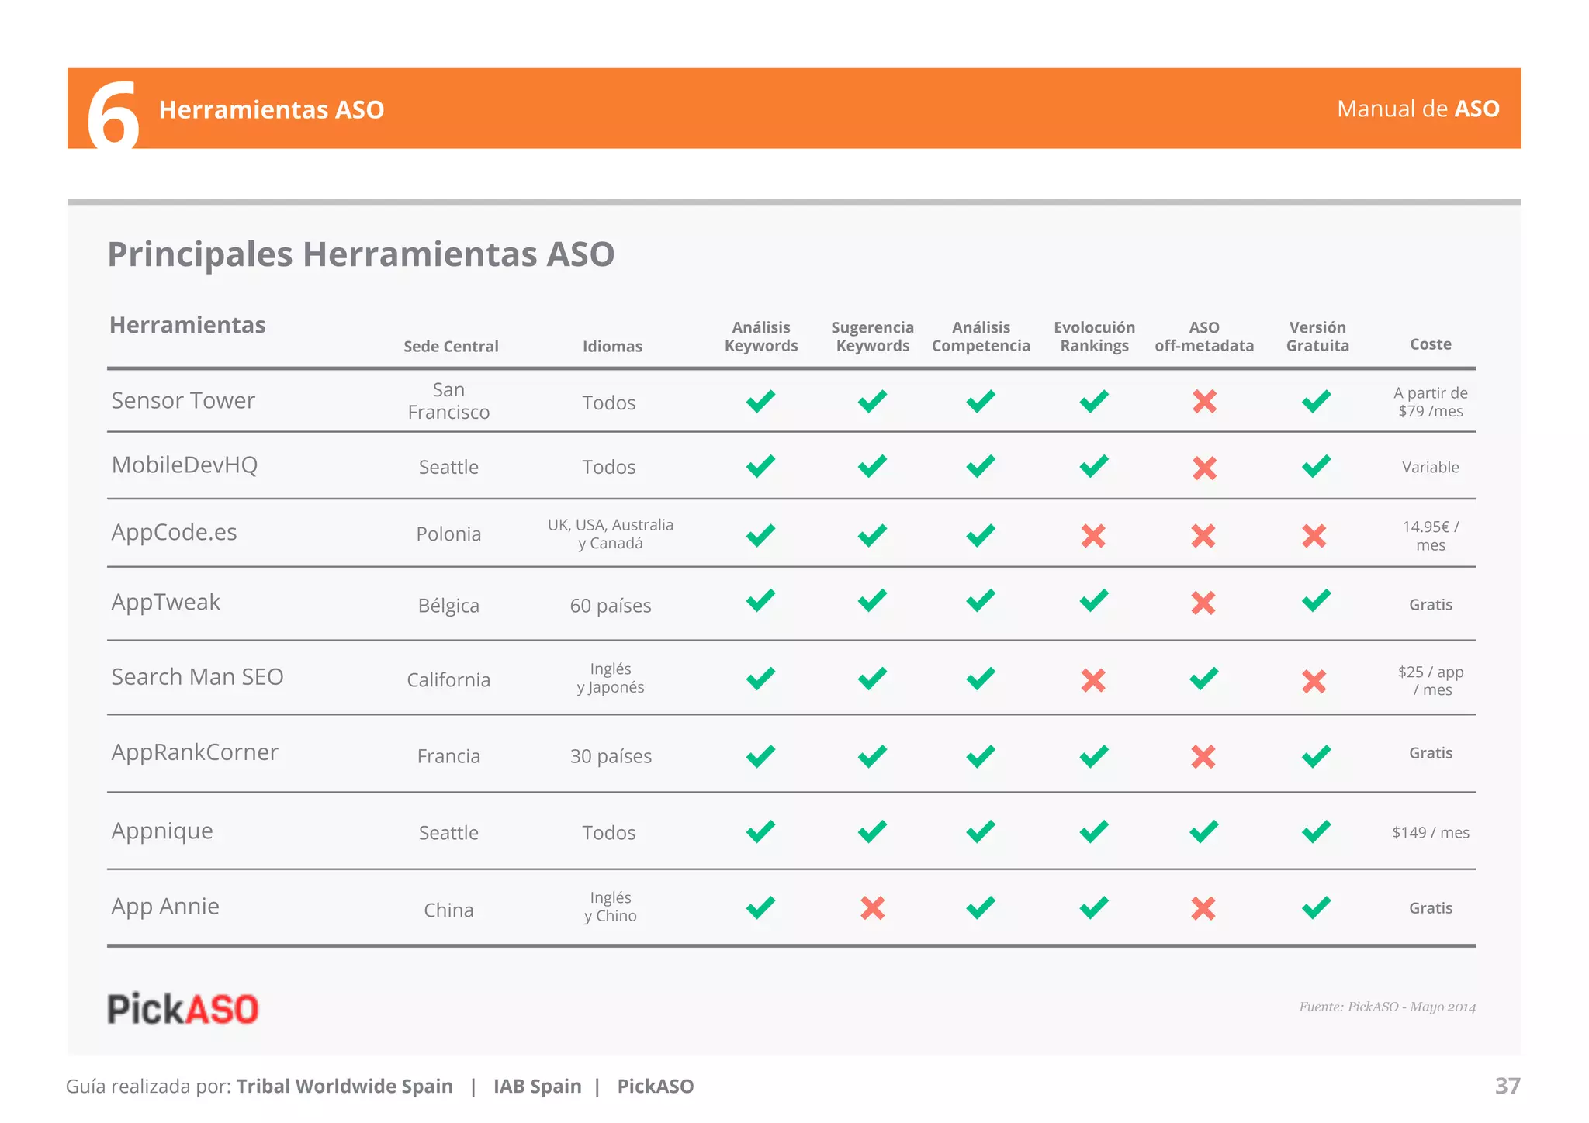Click the '60 países' languages cell
Viewport: 1589px width, 1123px height.
point(611,606)
